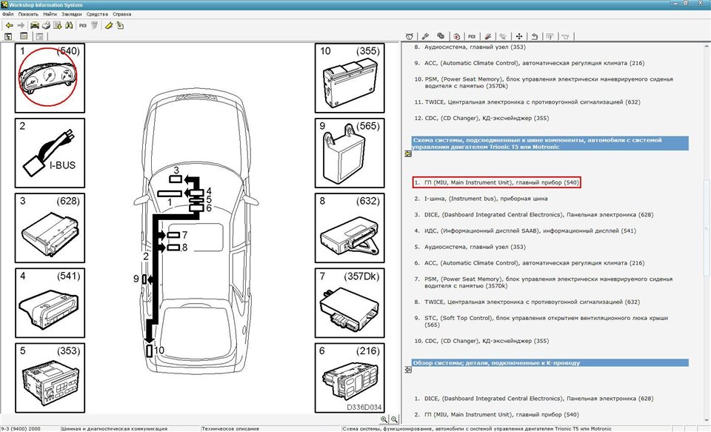Open the Файл menu
The height and width of the screenshot is (432, 711).
tap(8, 14)
